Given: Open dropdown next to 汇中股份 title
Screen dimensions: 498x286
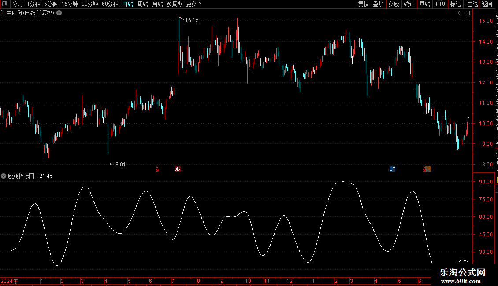Looking at the screenshot, I should coord(59,13).
